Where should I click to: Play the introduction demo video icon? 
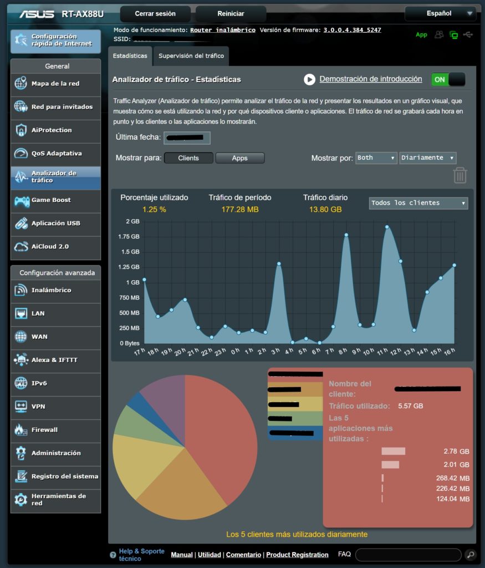(x=309, y=80)
